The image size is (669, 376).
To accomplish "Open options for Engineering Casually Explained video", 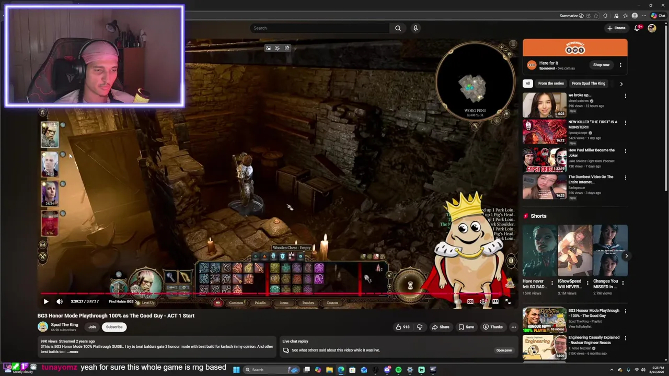I will (x=625, y=338).
